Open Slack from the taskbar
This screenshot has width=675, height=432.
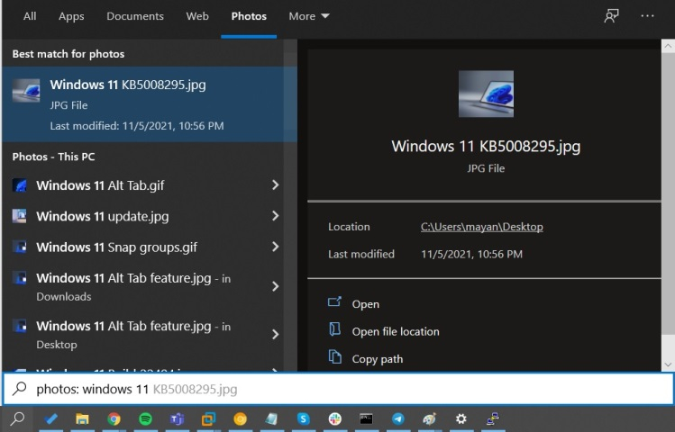[x=334, y=418]
